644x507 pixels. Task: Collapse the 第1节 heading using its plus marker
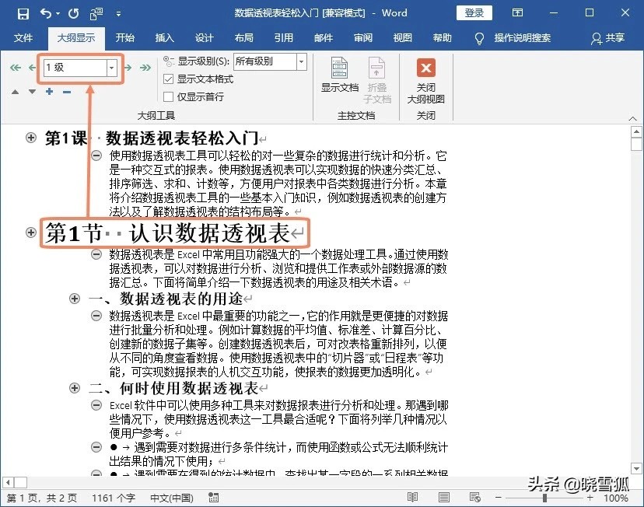click(31, 233)
